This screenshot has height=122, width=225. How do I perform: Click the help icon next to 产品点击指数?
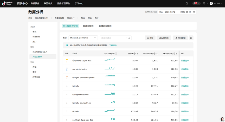click(x=154, y=54)
